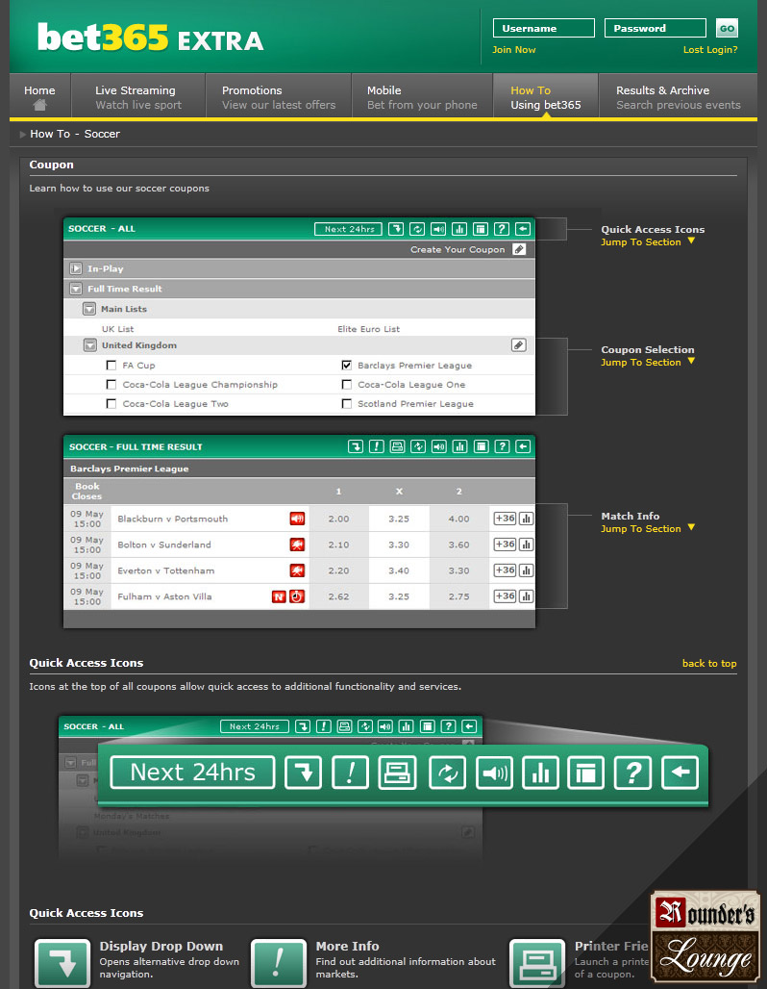Enable the Coca-Cola League One checkbox
767x989 pixels.
pyautogui.click(x=347, y=384)
